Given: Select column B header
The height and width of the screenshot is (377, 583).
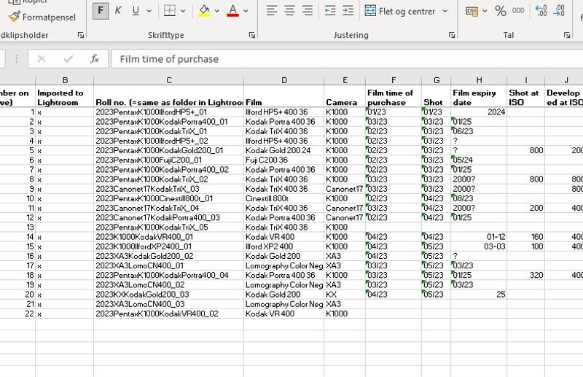Looking at the screenshot, I should 65,80.
